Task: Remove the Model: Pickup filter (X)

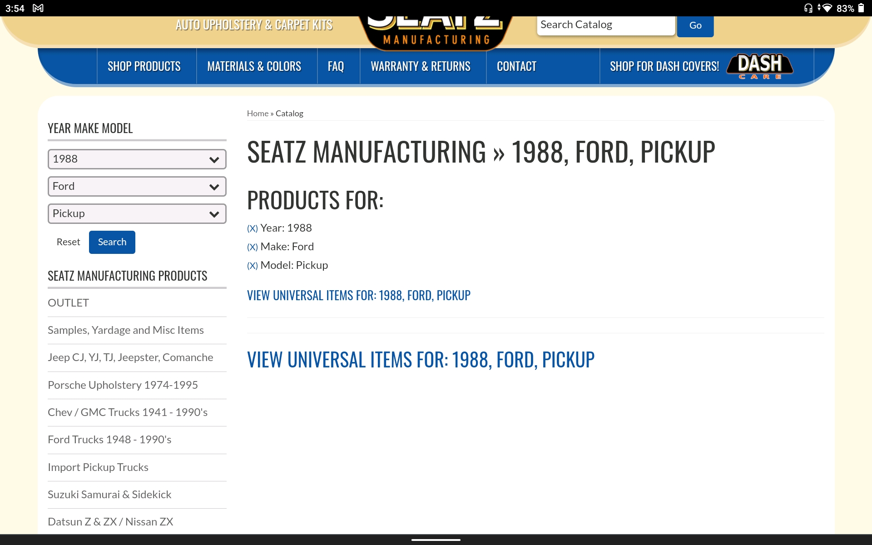Action: tap(252, 266)
